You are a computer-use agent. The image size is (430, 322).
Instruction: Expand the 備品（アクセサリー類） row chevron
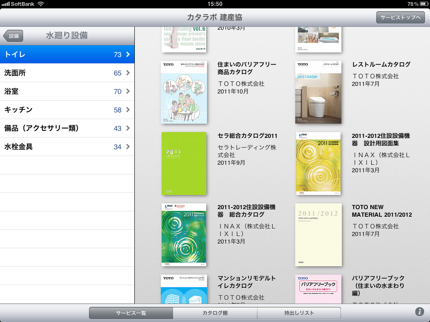click(x=128, y=128)
